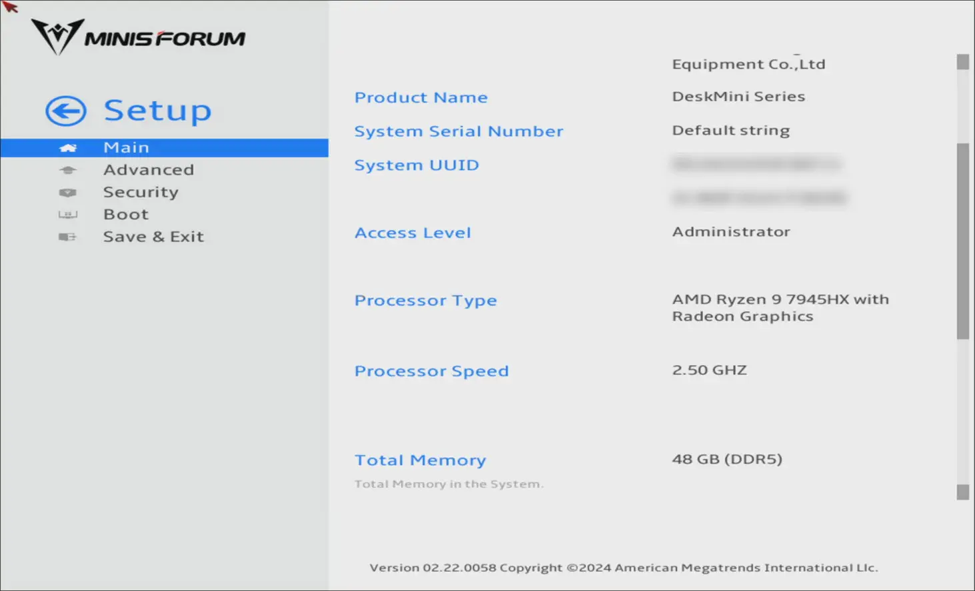This screenshot has height=591, width=975.
Task: Select the System Serial Number label
Action: [x=459, y=131]
